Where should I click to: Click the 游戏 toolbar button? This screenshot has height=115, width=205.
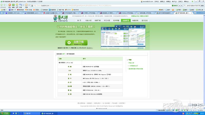(161, 10)
